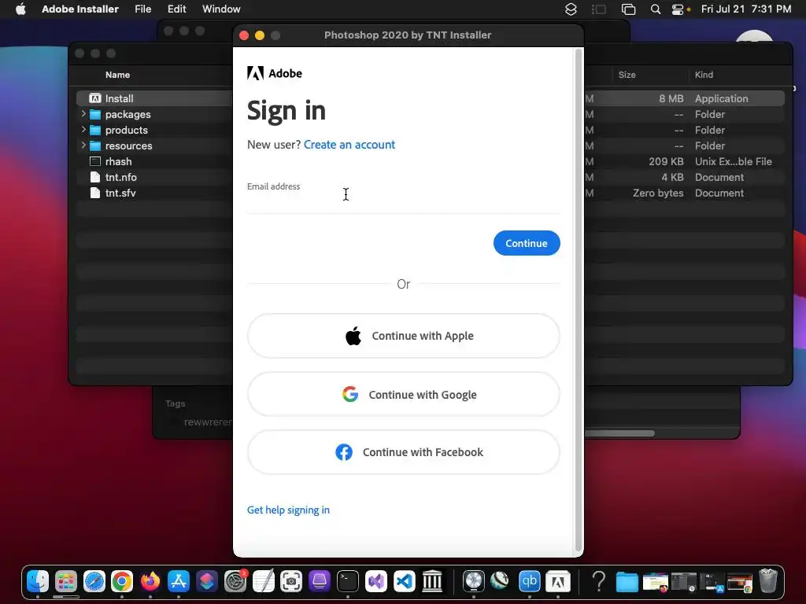Open Launchpad from the dock
This screenshot has height=604, width=806.
point(66,581)
